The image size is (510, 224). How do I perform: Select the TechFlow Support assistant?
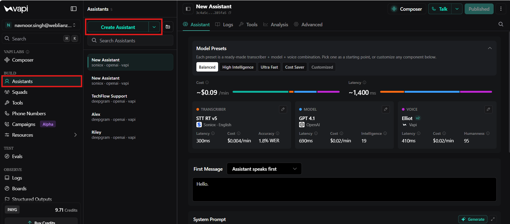tap(130, 98)
